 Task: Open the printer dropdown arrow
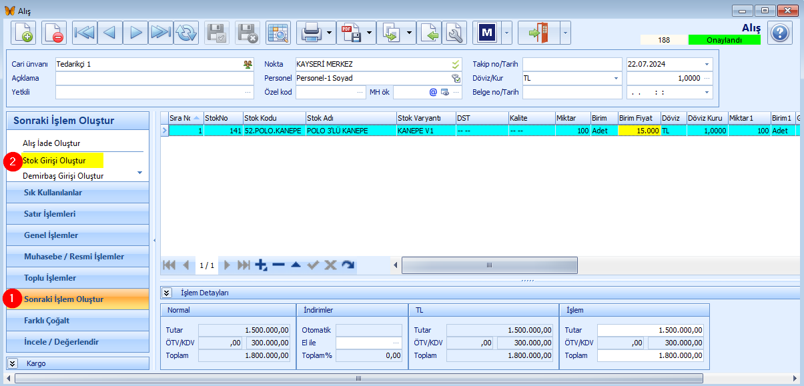click(x=330, y=32)
